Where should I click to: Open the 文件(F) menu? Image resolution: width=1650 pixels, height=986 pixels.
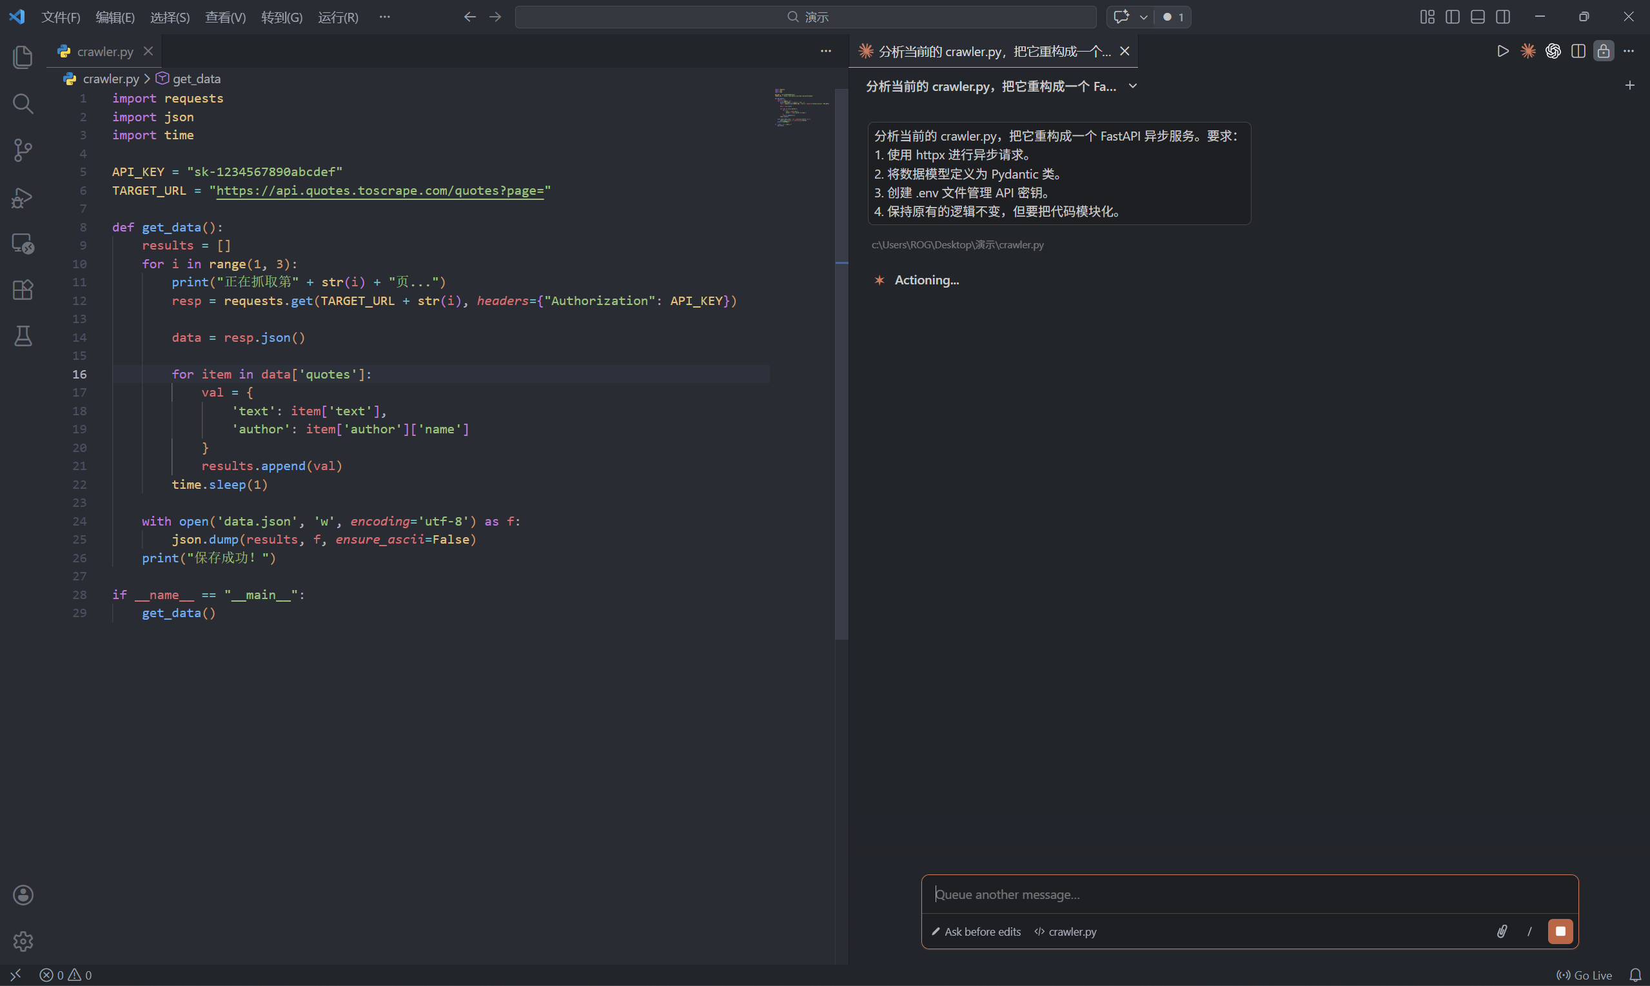coord(61,17)
